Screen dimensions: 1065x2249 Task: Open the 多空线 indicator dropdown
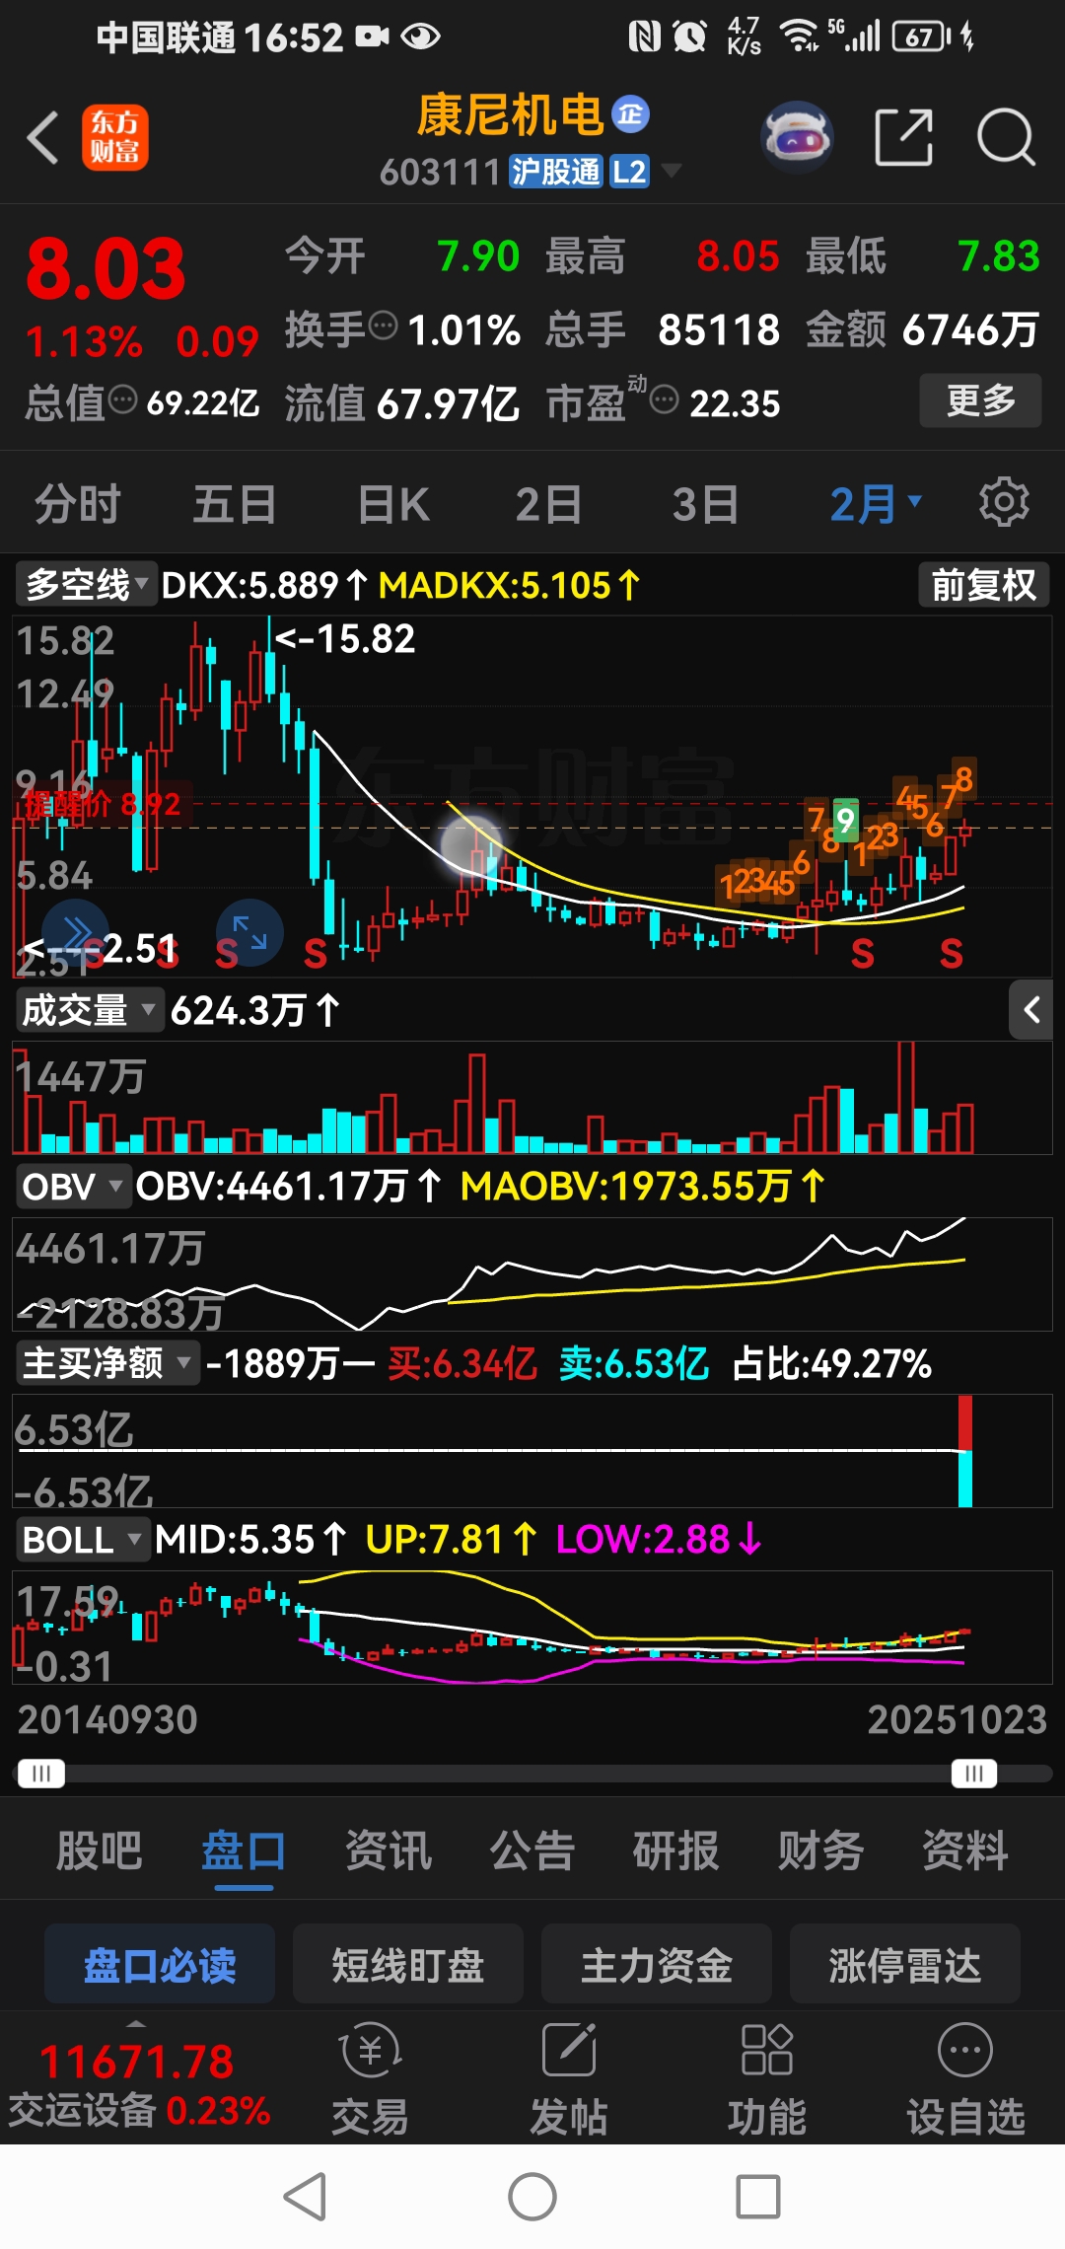[x=86, y=585]
